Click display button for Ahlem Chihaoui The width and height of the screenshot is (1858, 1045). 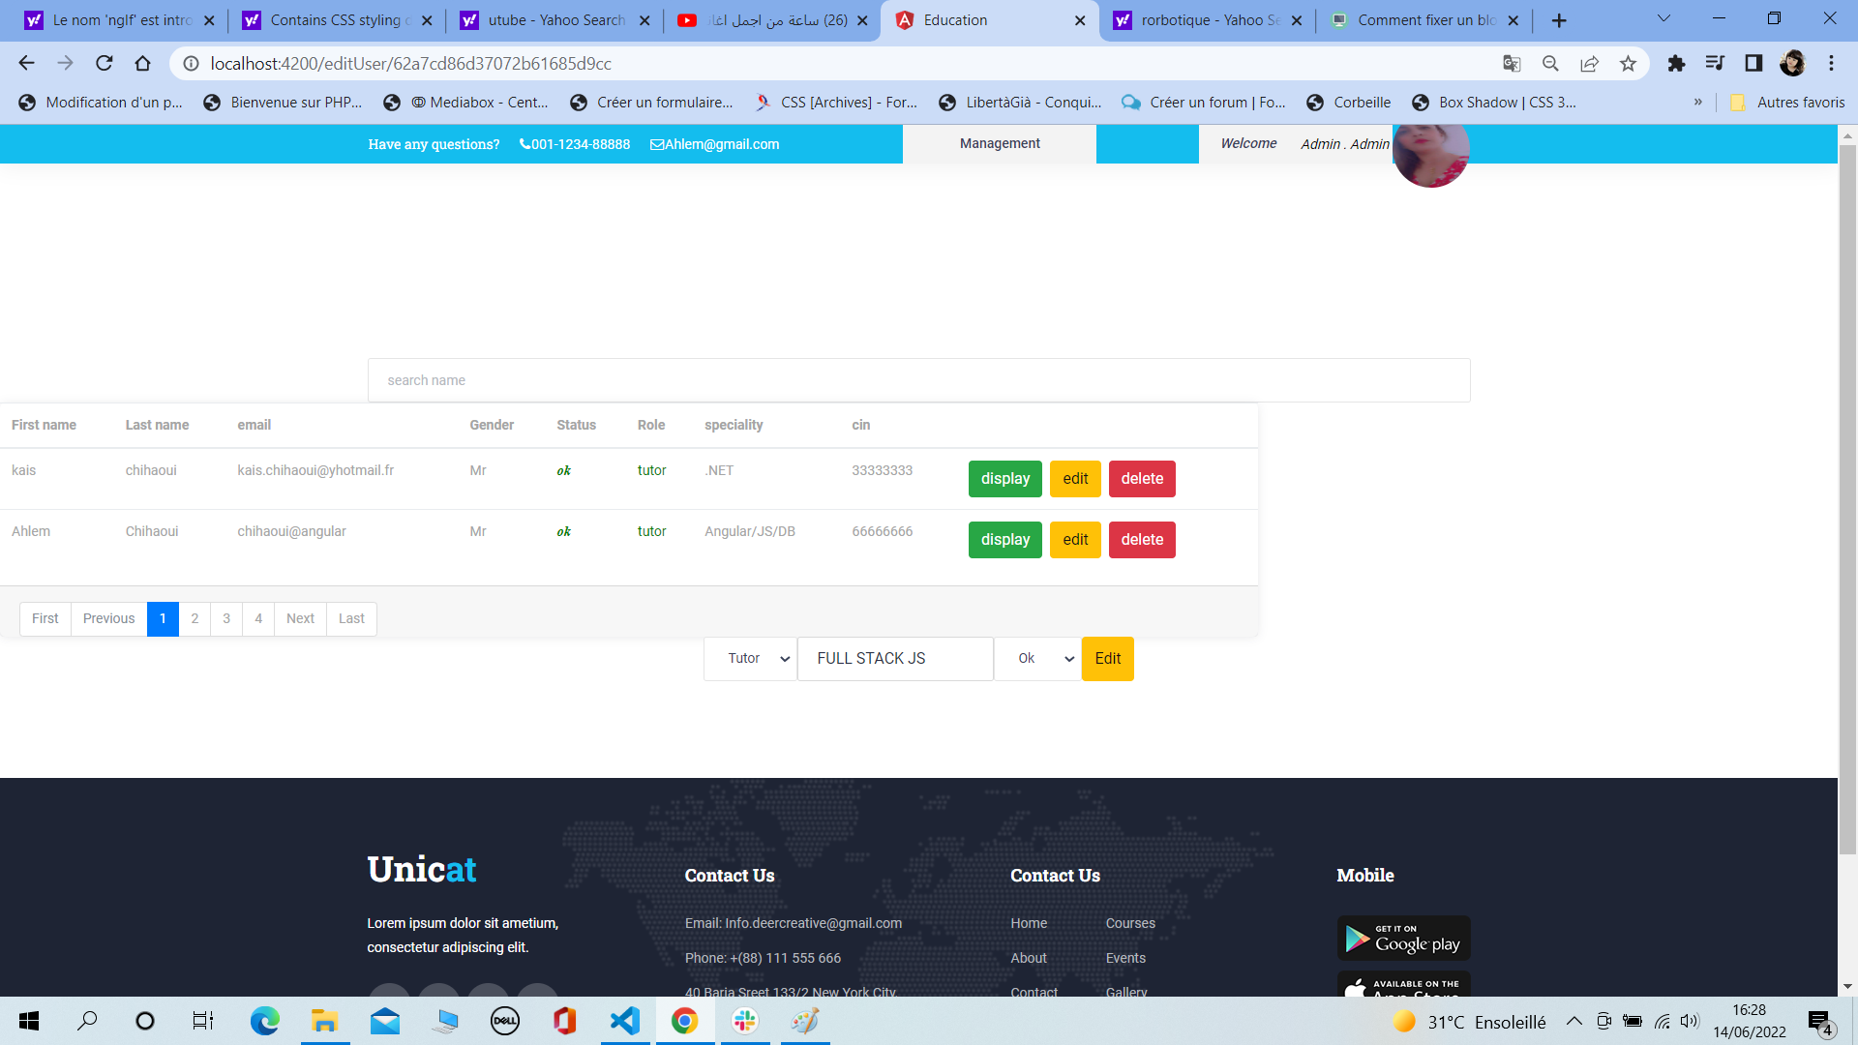(1004, 540)
